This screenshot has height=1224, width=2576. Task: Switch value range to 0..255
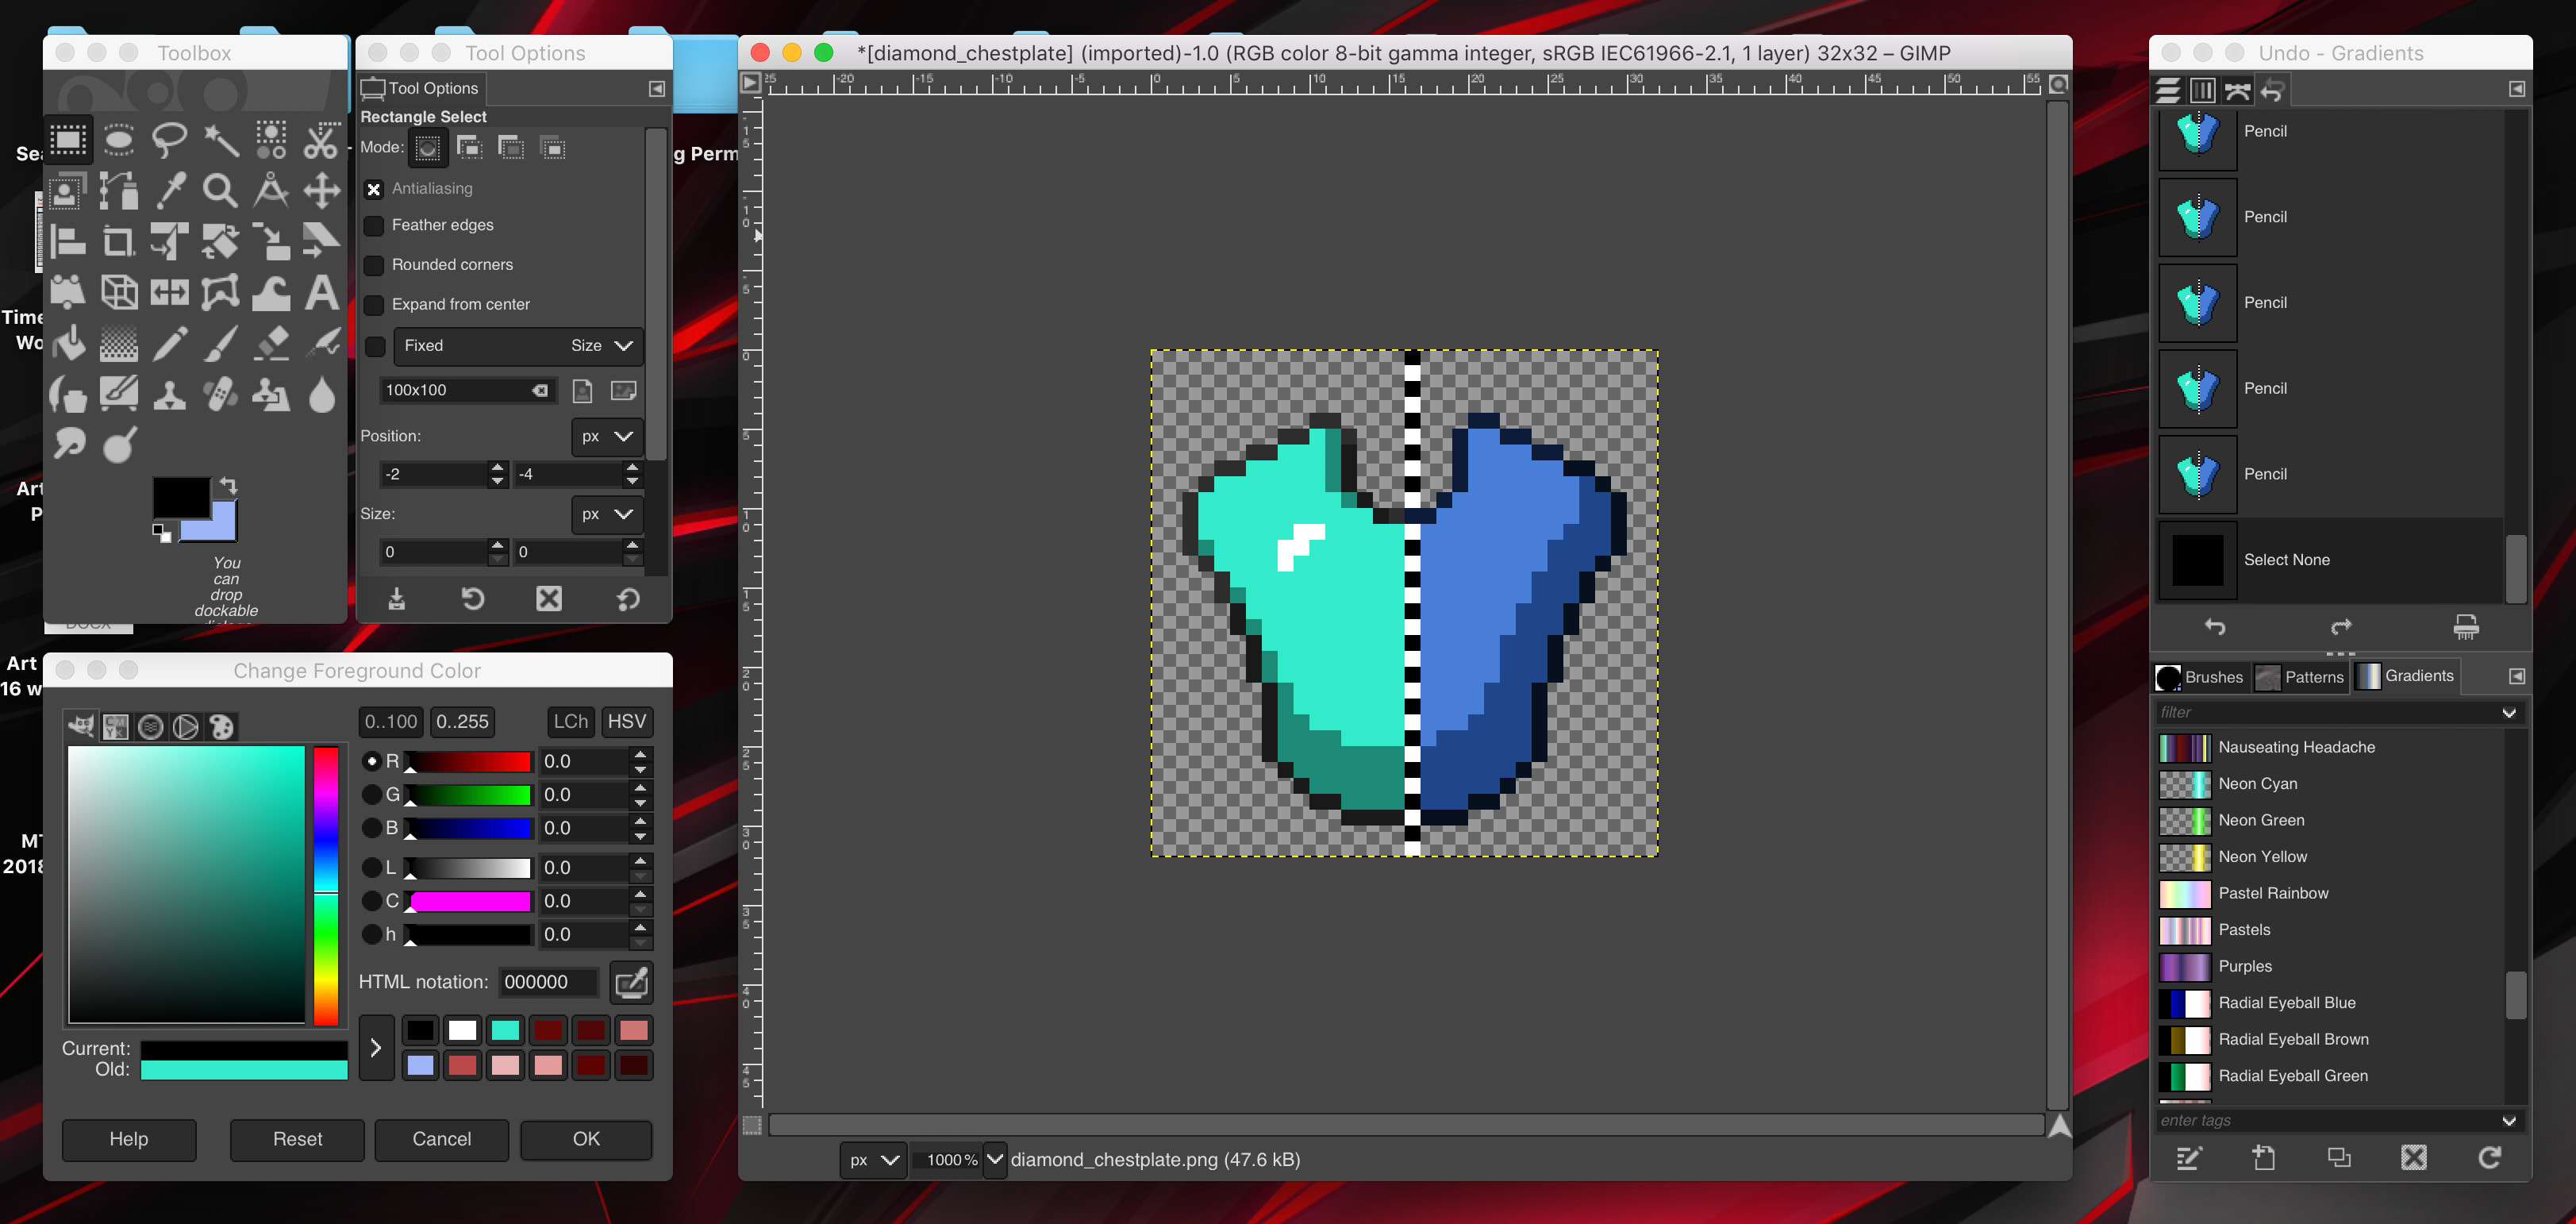coord(462,722)
